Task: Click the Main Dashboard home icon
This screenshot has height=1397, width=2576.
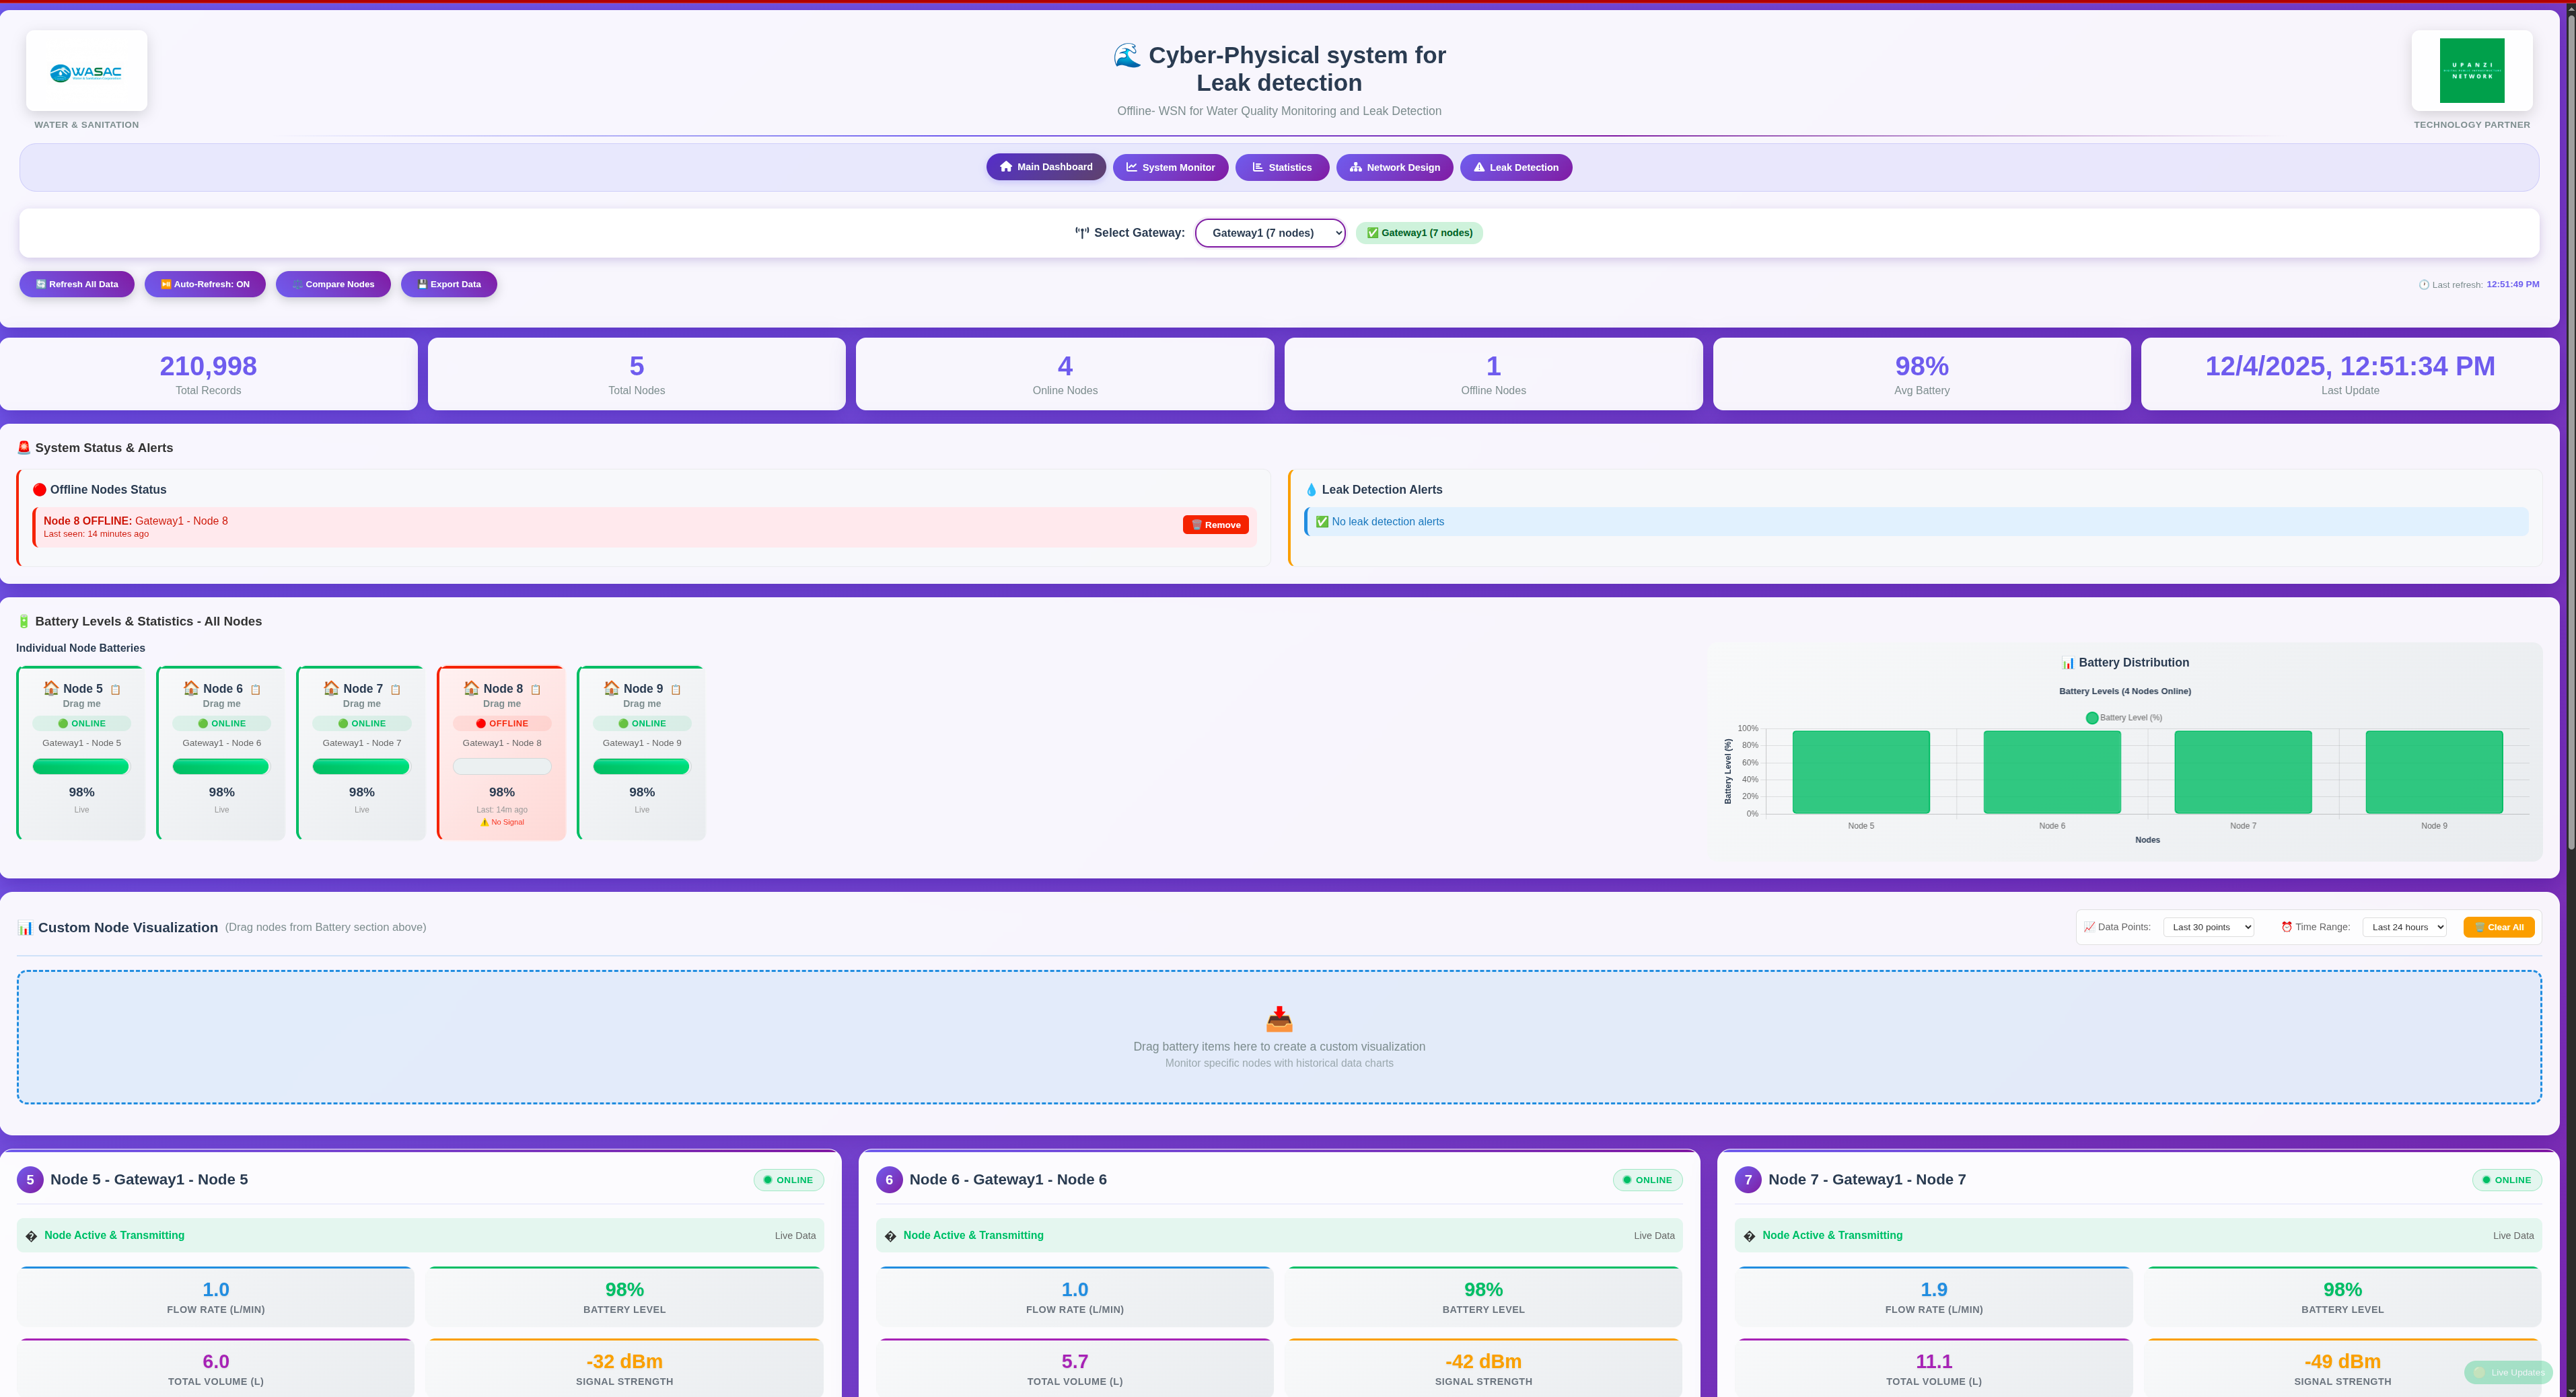Action: click(1007, 167)
